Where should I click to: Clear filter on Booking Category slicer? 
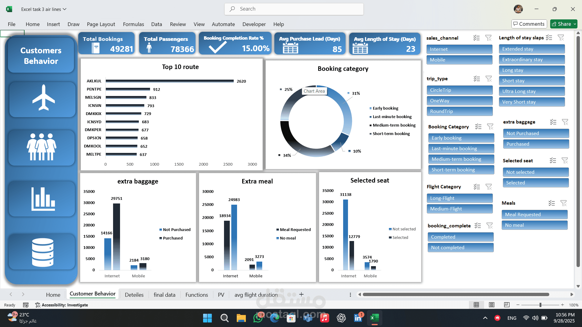(490, 127)
